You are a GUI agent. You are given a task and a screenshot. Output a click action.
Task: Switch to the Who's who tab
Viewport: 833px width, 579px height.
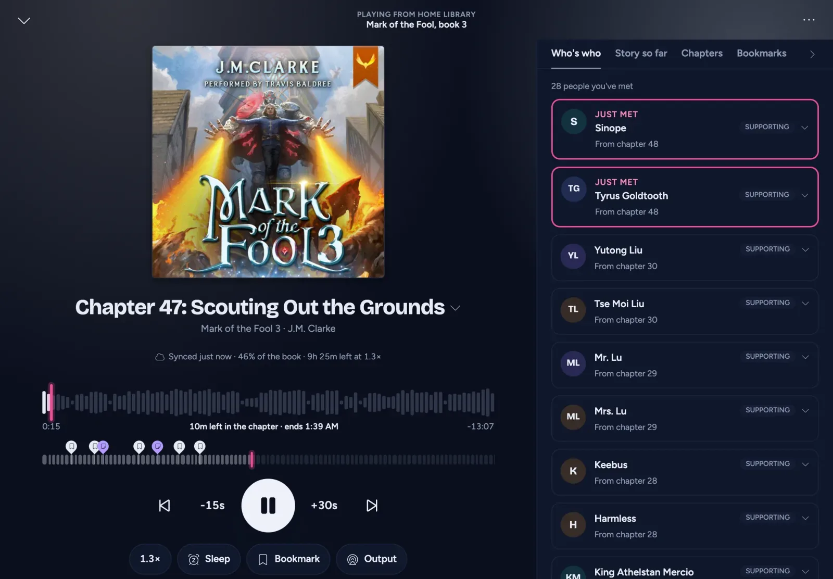coord(576,54)
